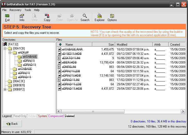
Task: Click file icon of xOPIAD~1.LDB
Action: [59, 84]
